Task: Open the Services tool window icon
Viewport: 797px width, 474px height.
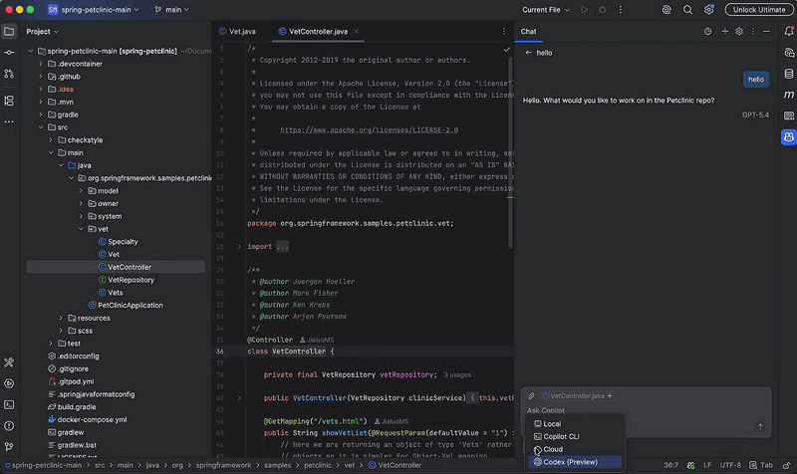Action: point(9,383)
